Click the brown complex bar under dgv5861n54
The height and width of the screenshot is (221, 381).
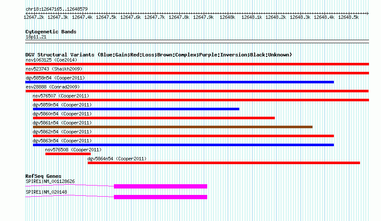(x=173, y=127)
